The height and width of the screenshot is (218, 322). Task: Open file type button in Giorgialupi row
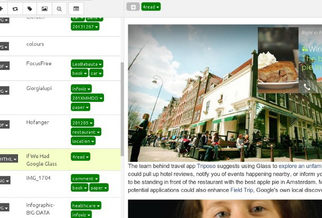5,91
